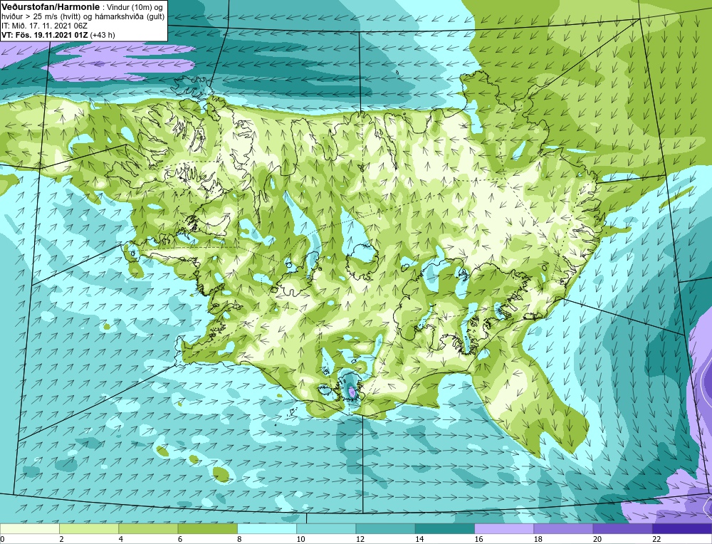Viewport: 712px width, 544px height.
Task: Select the medium purple 18–20 m/s swatch
Action: (563, 528)
